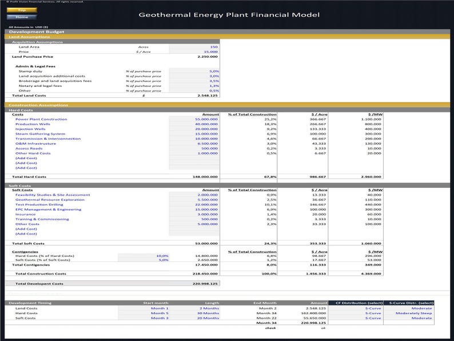Select Steam Gathering System amount 15.000.000
454x341 pixels.
pyautogui.click(x=194, y=134)
